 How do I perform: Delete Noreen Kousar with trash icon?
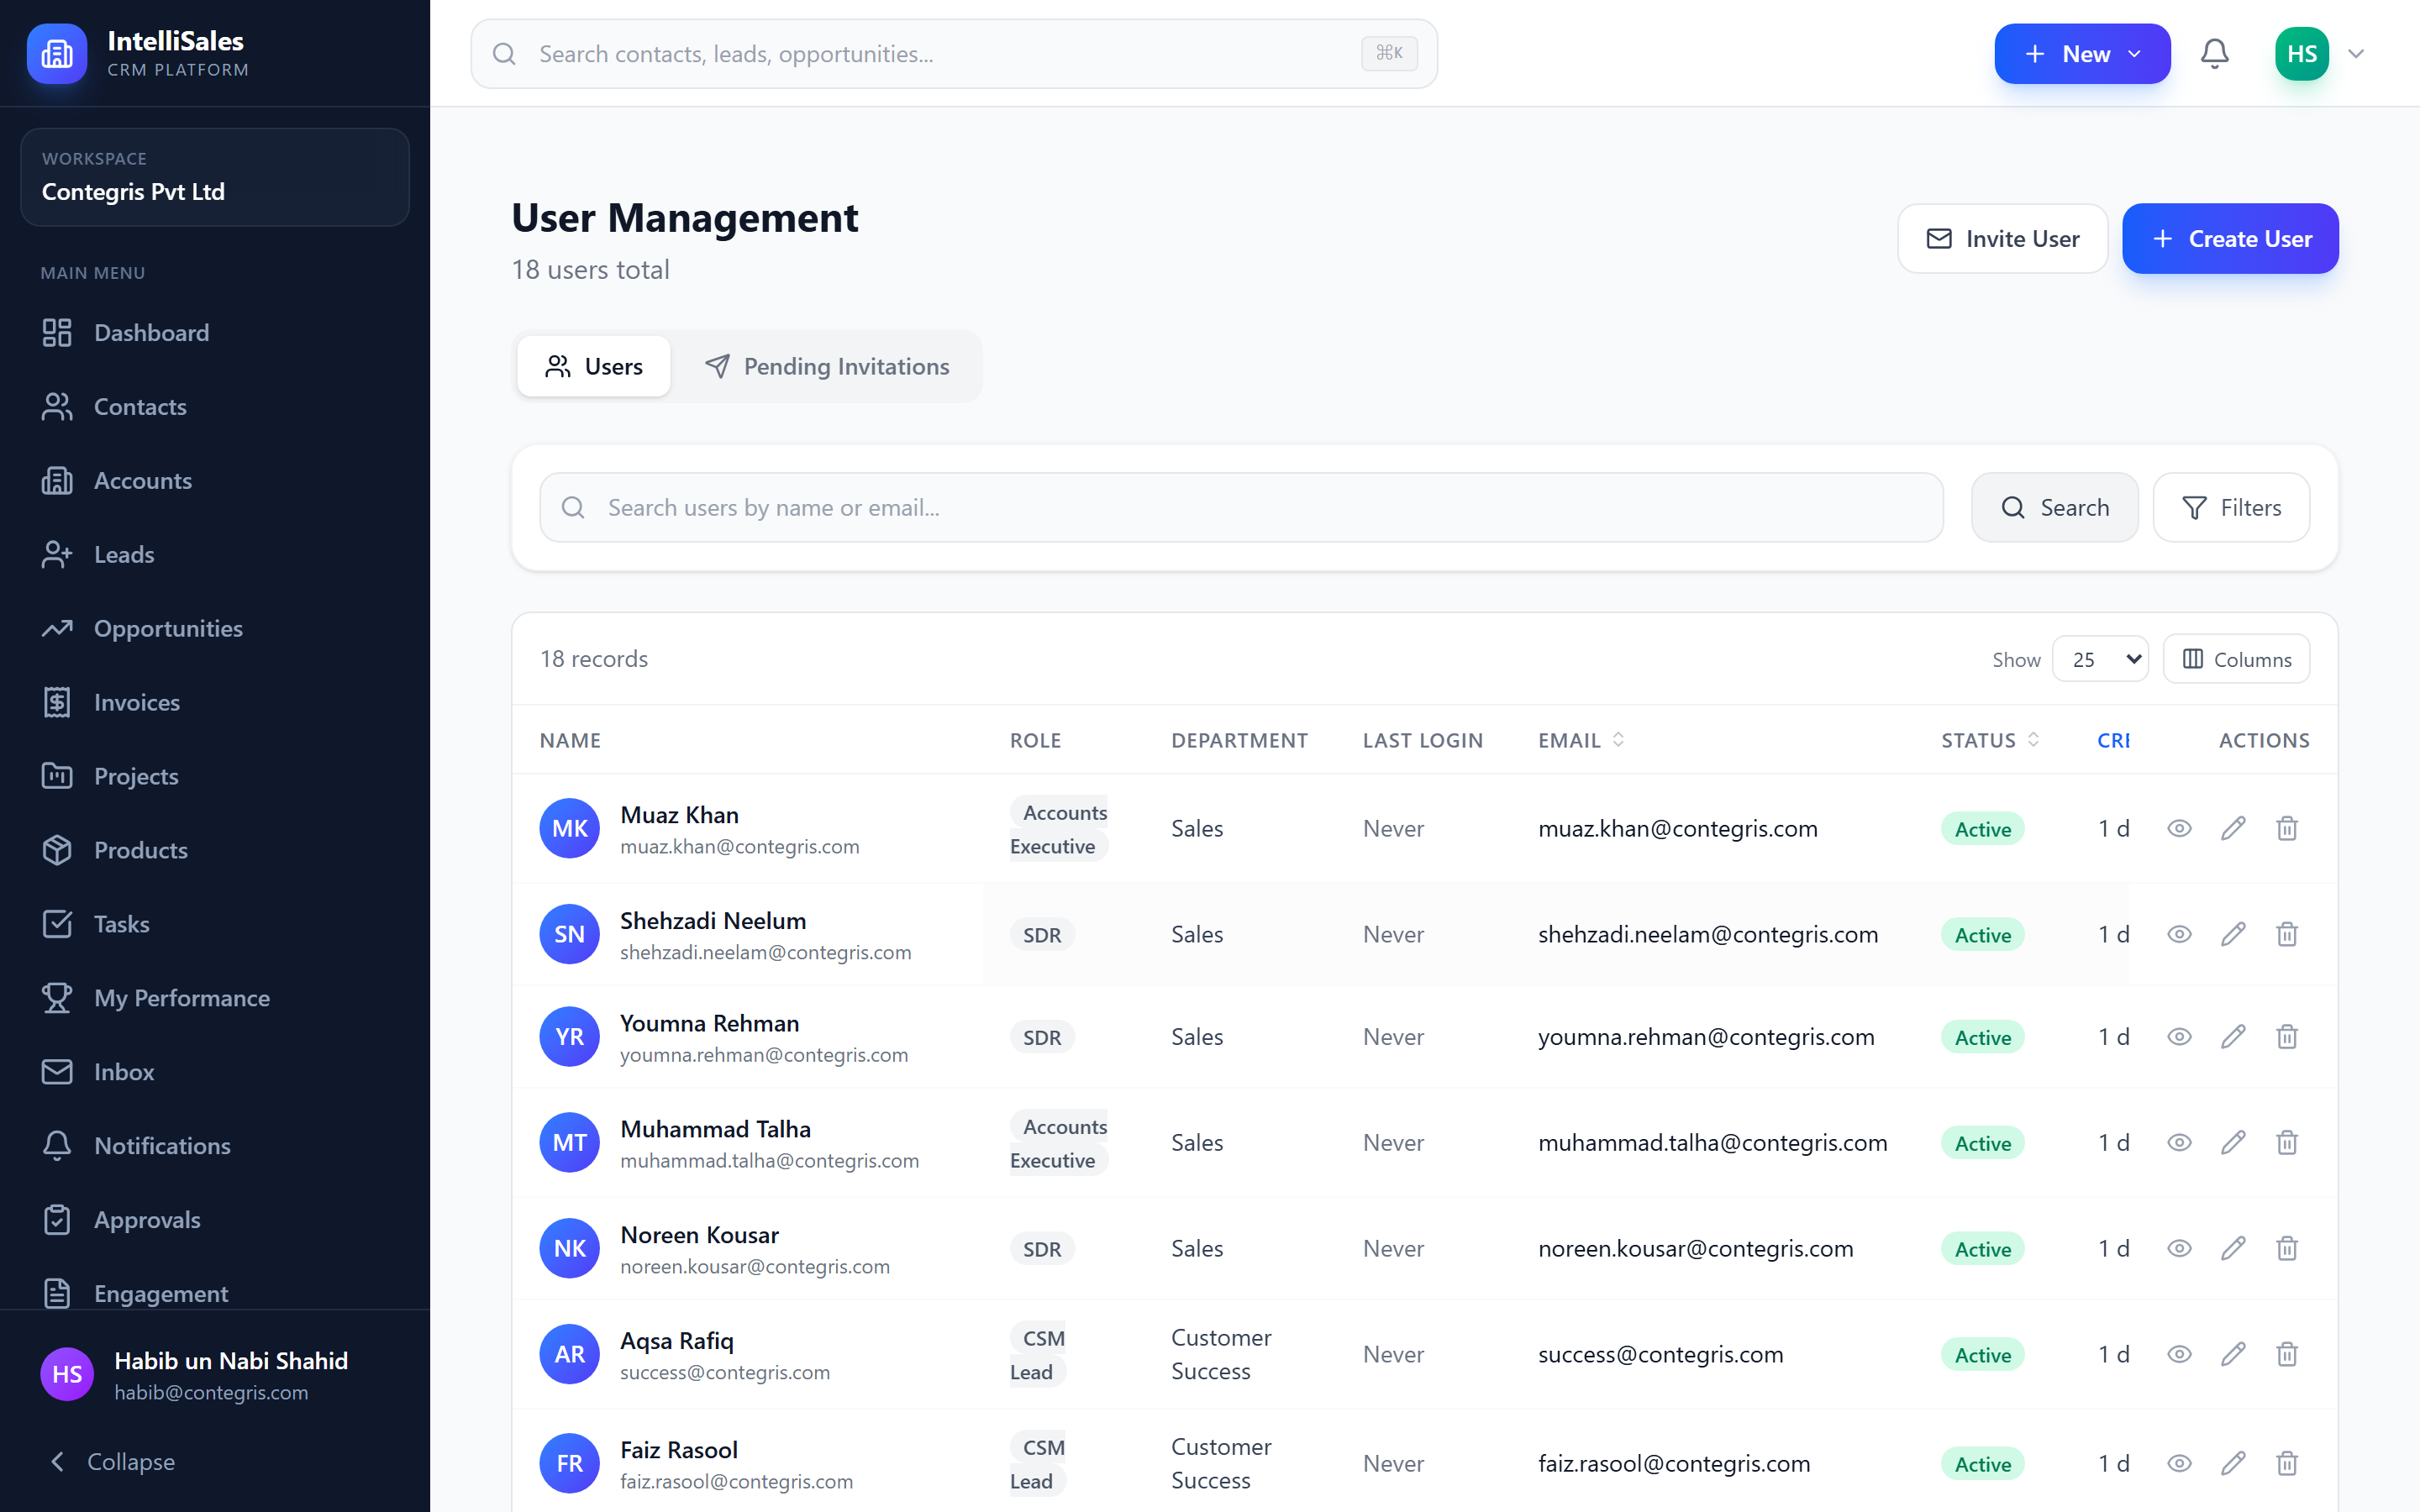(x=2287, y=1248)
